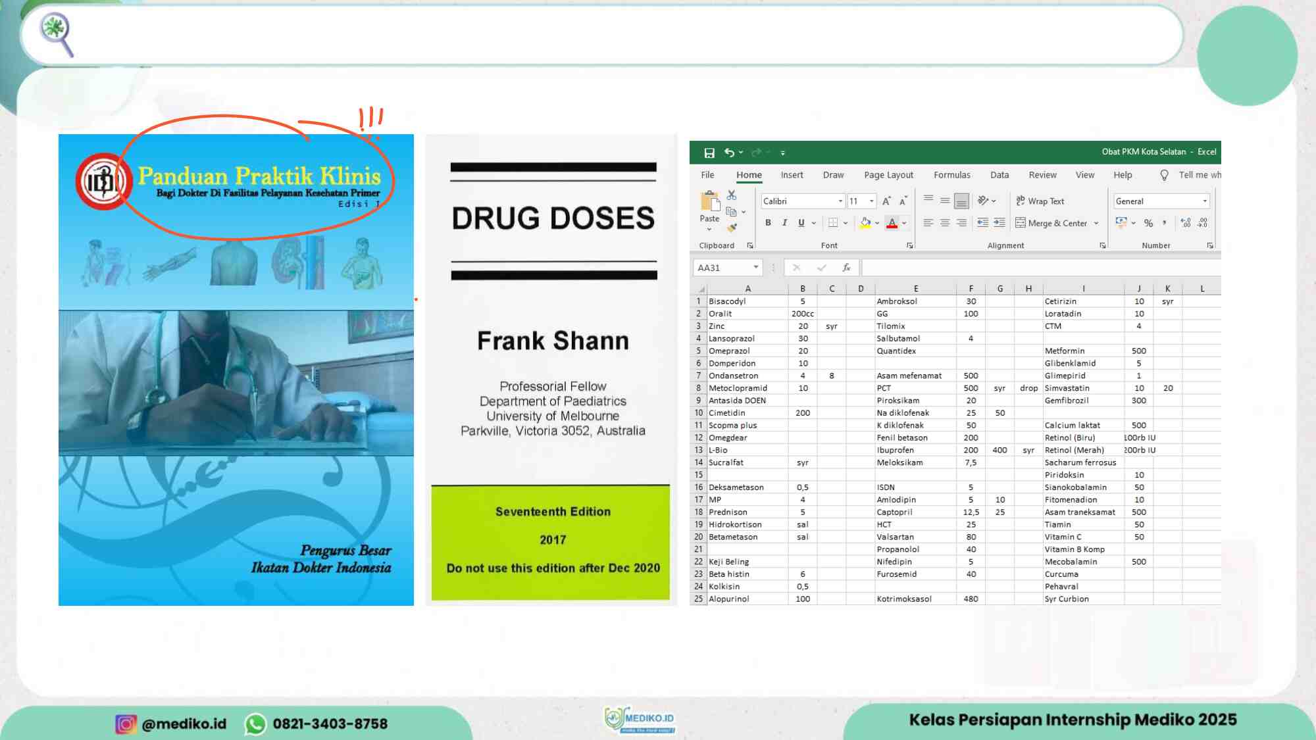Apply percent style format

coord(1149,223)
